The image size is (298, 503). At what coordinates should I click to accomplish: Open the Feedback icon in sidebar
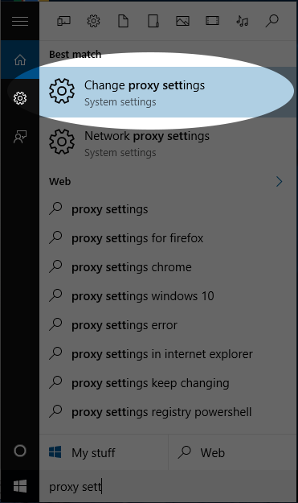point(20,137)
